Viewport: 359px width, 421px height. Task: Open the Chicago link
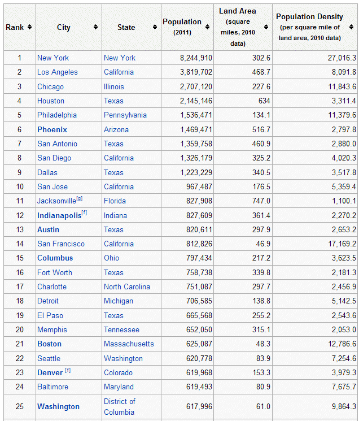tap(50, 86)
